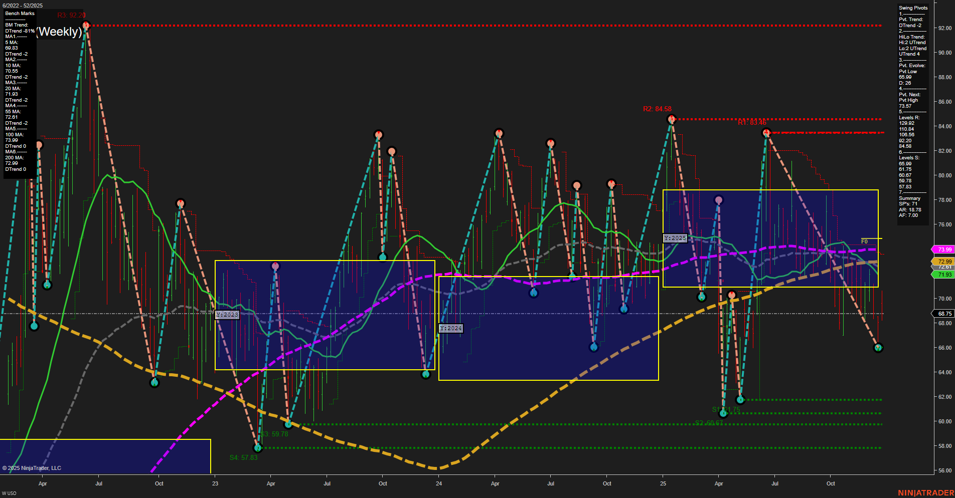Select the Y:2023 year marker label
The height and width of the screenshot is (498, 955).
tap(227, 315)
